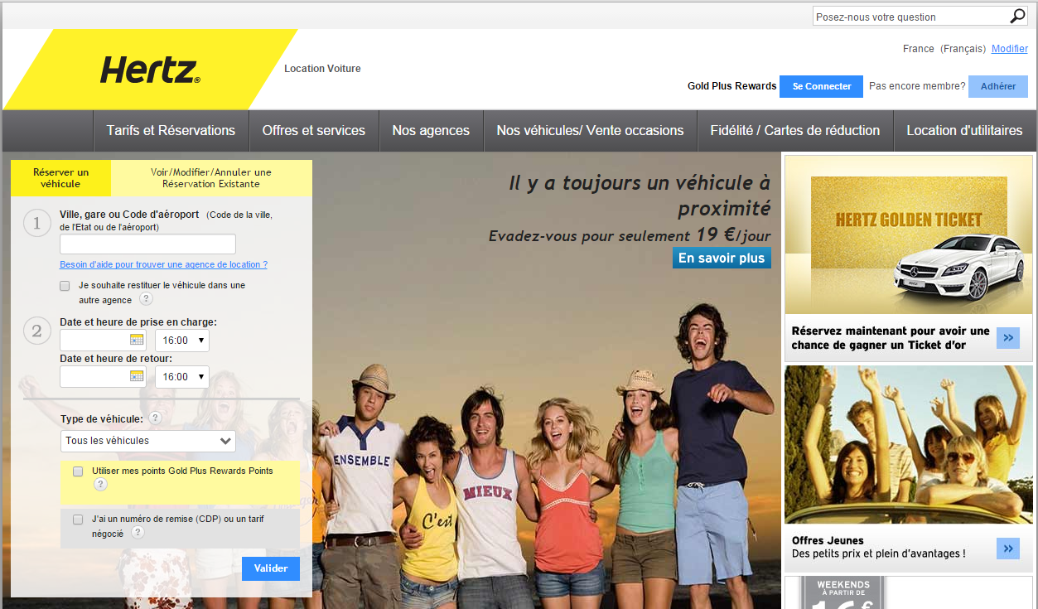
Task: Open Offres et services menu
Action: (314, 131)
